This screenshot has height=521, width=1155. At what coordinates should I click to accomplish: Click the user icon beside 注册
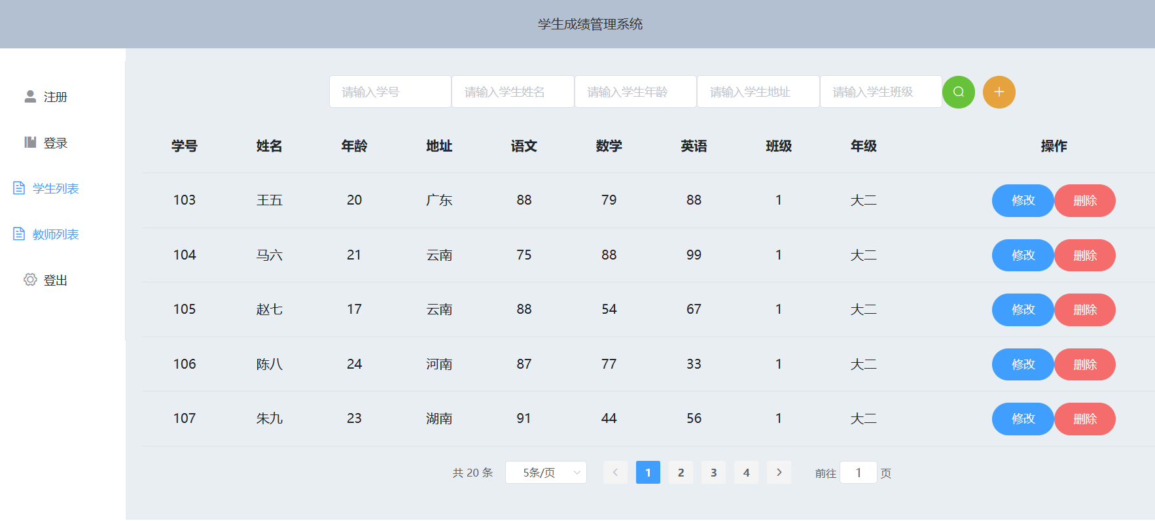pyautogui.click(x=30, y=97)
